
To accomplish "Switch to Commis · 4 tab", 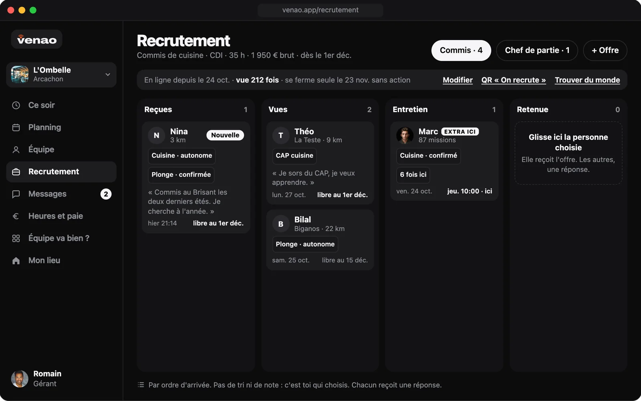I will 461,50.
